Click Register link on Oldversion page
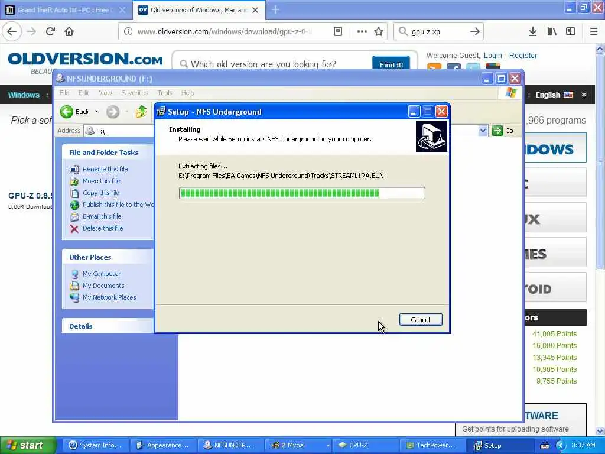The image size is (605, 454). pyautogui.click(x=523, y=55)
